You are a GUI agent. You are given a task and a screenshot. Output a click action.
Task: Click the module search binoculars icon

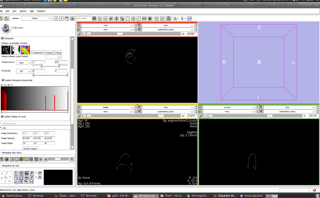[x=94, y=18]
